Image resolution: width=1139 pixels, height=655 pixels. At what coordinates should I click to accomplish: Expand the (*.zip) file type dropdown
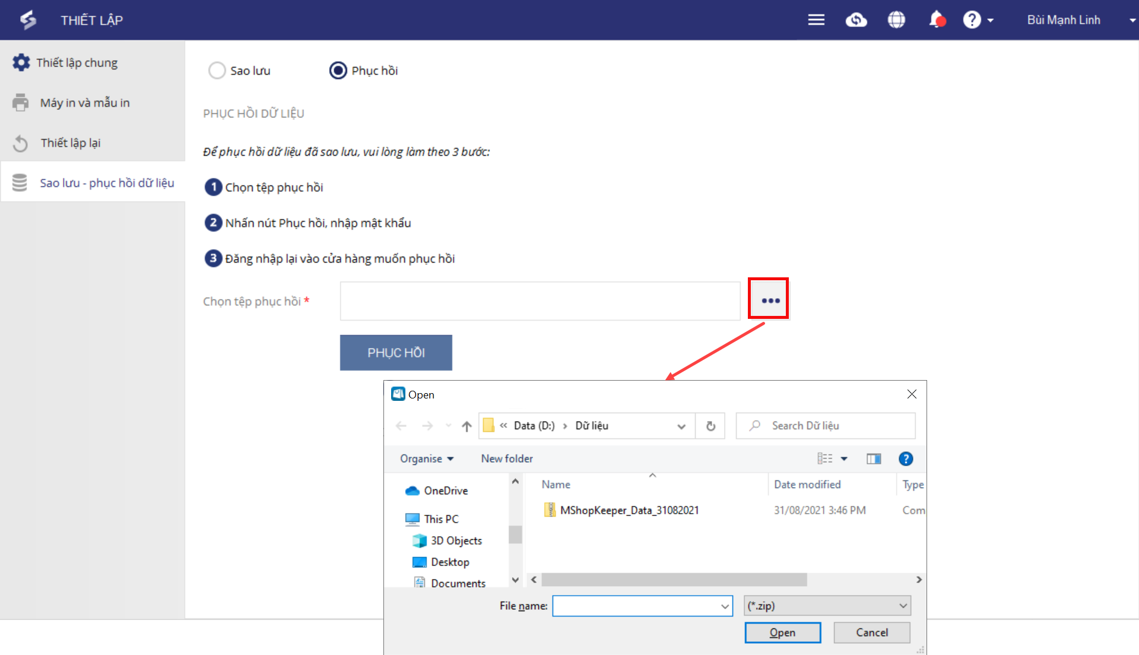[x=827, y=606]
